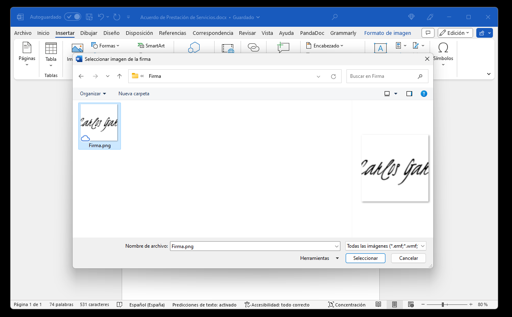The width and height of the screenshot is (512, 317).
Task: Click the 80 % zoom level
Action: 483,304
